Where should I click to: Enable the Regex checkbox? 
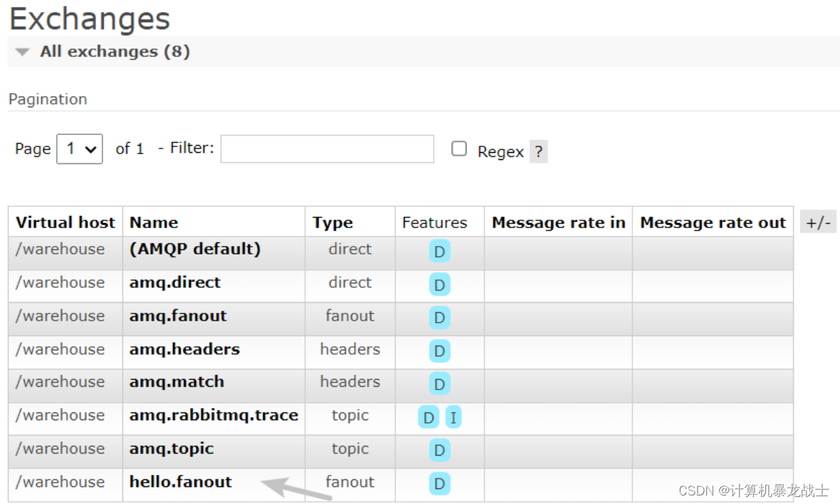coord(459,149)
